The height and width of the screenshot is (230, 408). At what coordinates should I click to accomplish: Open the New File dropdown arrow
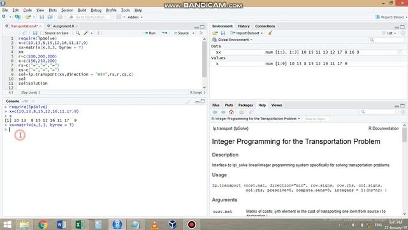point(10,17)
